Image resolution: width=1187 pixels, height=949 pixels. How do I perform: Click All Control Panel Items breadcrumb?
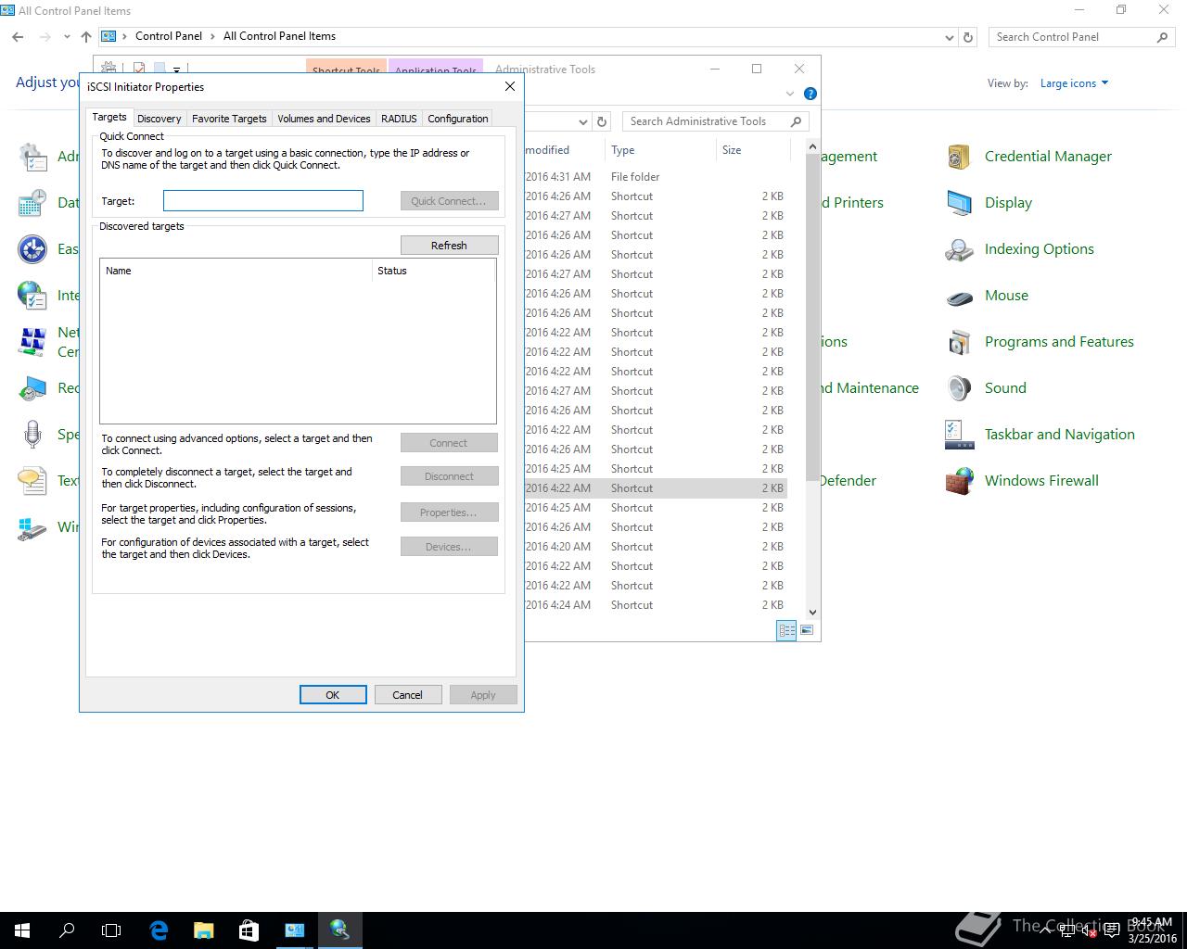click(279, 36)
